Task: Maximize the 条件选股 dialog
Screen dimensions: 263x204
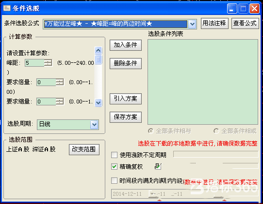Action: point(243,8)
